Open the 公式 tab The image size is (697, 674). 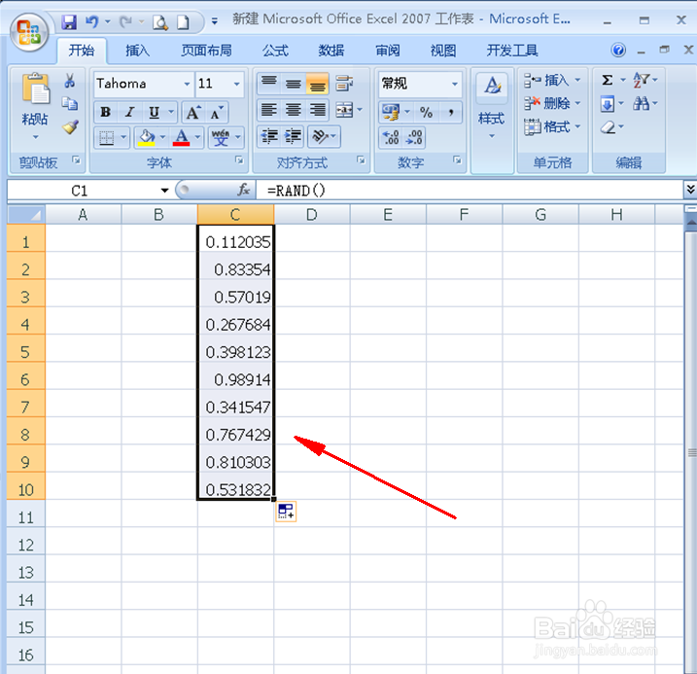click(275, 51)
